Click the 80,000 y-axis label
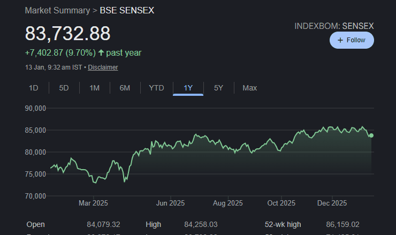The image size is (396, 235). pos(35,153)
